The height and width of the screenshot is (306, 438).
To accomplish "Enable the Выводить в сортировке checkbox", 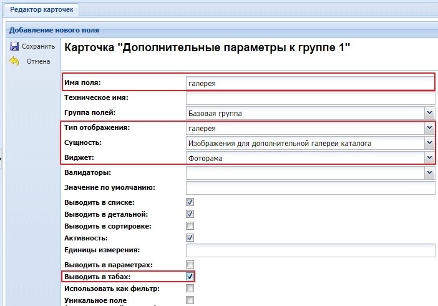I will tap(190, 225).
